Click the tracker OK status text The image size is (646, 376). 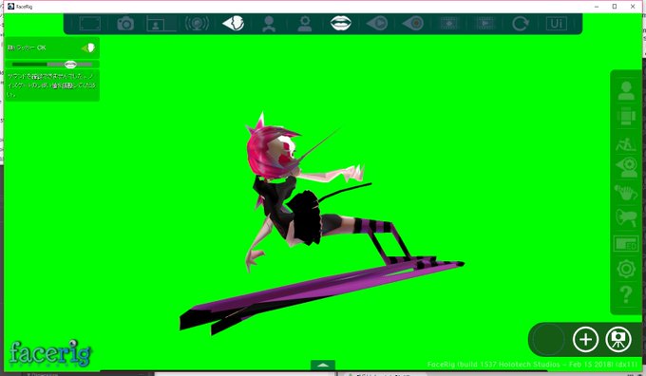coord(27,47)
